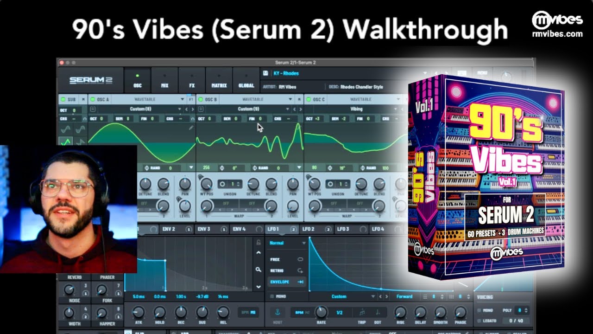Open LFO Custom shape dropdown
The image size is (593, 334).
click(343, 296)
